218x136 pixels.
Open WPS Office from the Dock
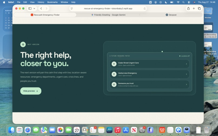click(x=162, y=130)
